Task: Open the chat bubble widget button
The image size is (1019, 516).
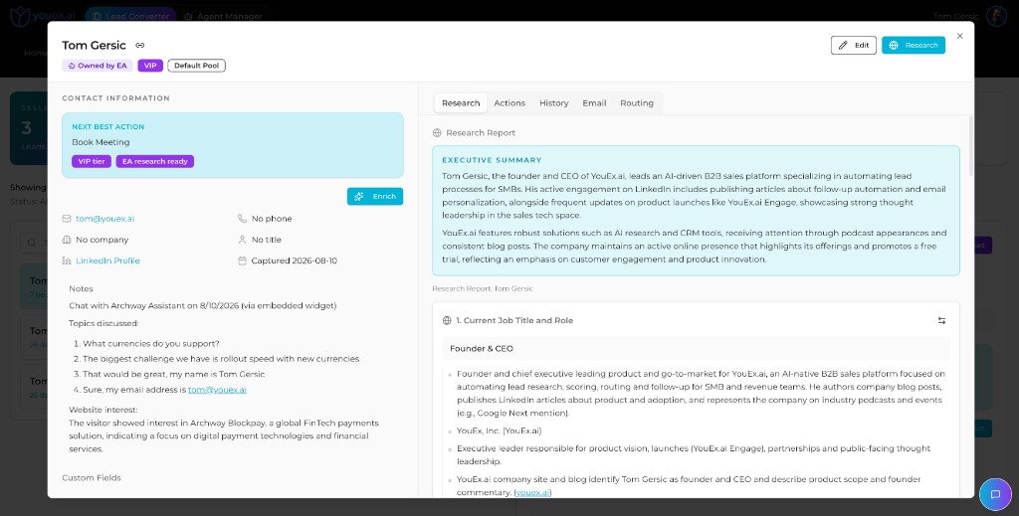Action: click(995, 494)
